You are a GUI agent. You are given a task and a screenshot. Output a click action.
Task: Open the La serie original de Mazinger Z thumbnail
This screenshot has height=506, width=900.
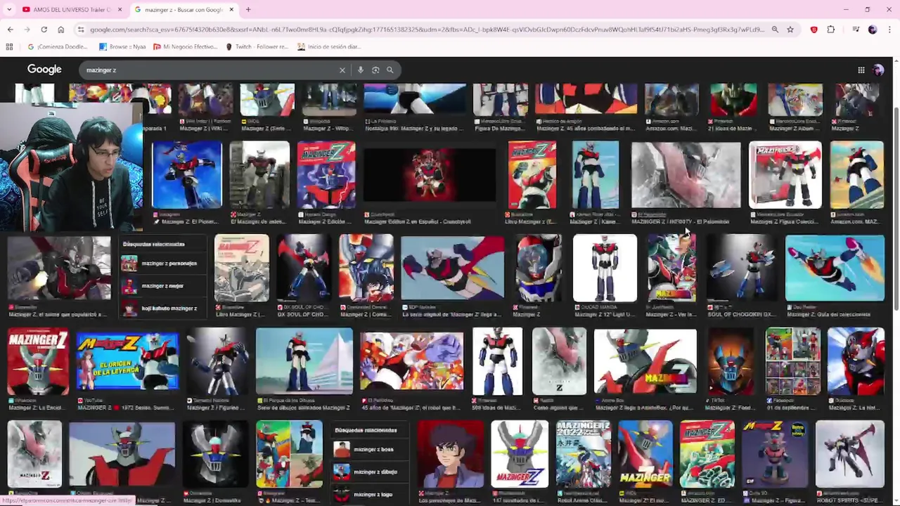click(x=452, y=268)
